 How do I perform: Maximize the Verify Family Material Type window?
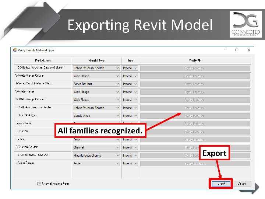(237, 50)
